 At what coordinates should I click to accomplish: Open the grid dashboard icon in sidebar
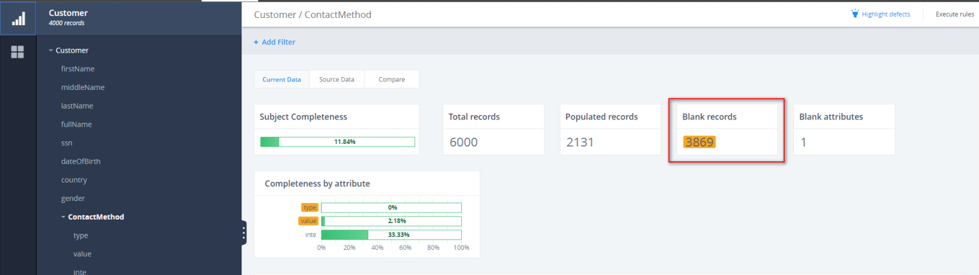pos(18,52)
